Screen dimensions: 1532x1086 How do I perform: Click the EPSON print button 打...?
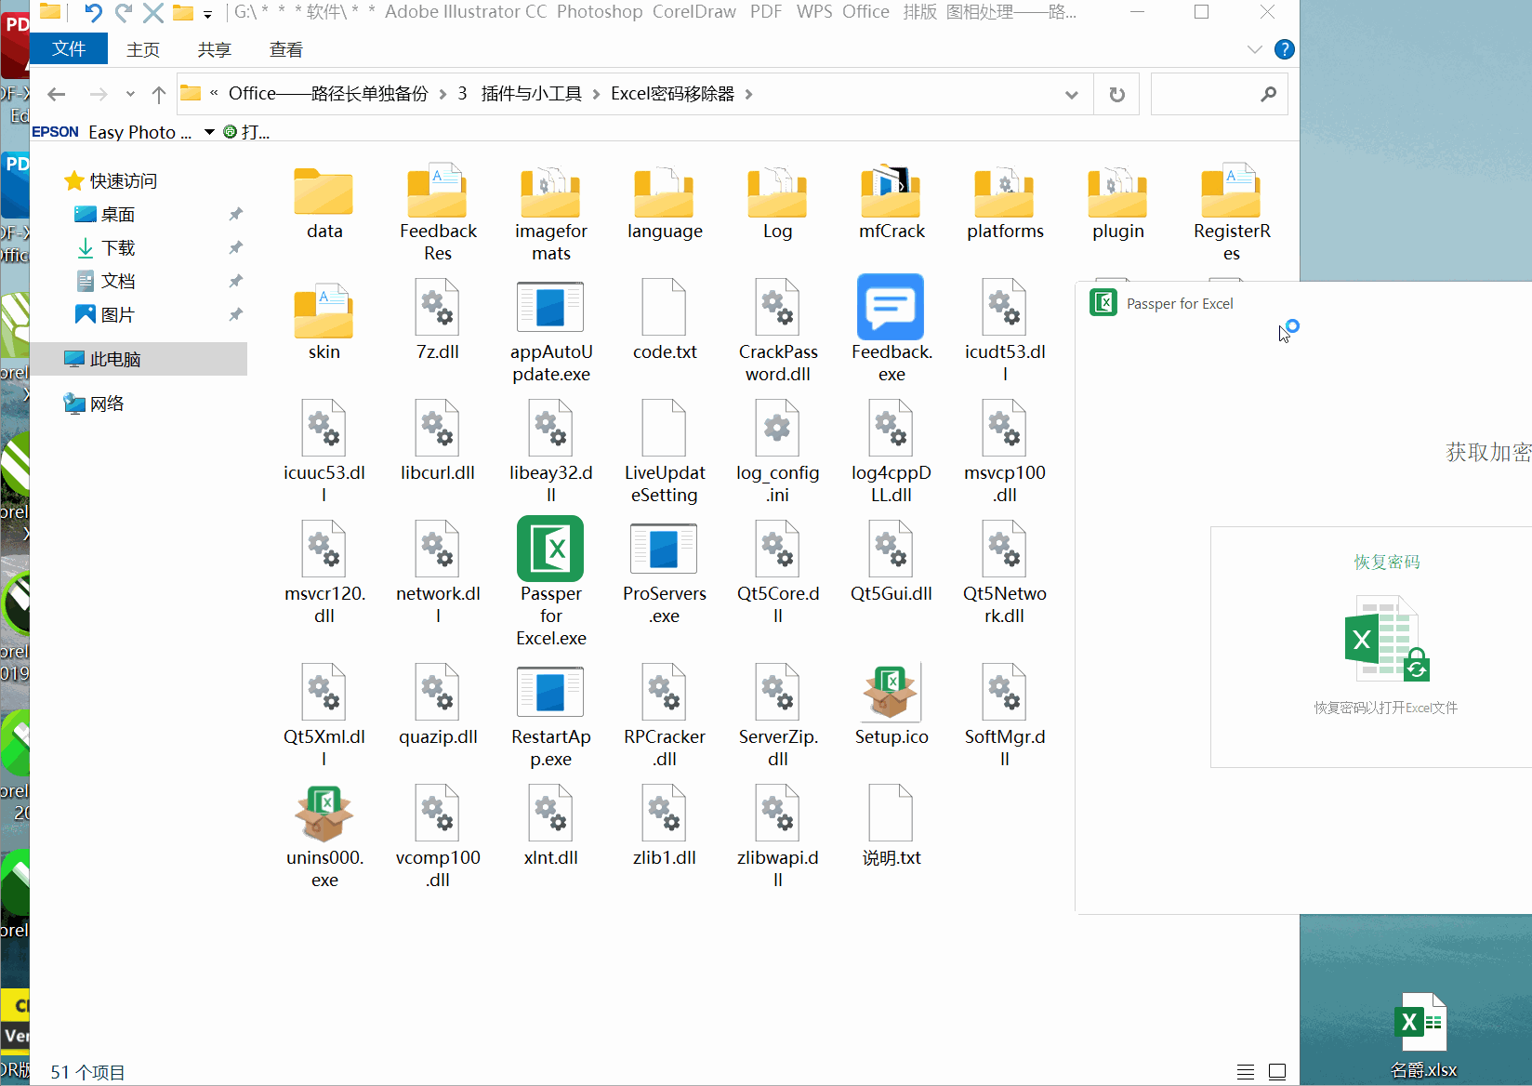pos(247,132)
